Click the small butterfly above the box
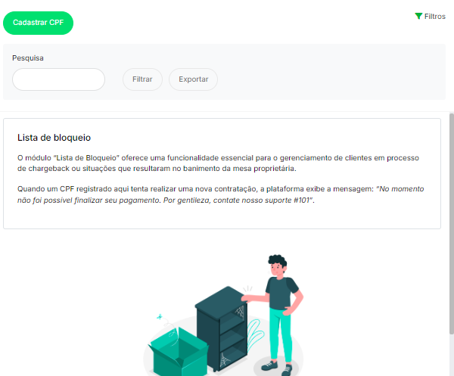This screenshot has height=376, width=454. coord(159,317)
